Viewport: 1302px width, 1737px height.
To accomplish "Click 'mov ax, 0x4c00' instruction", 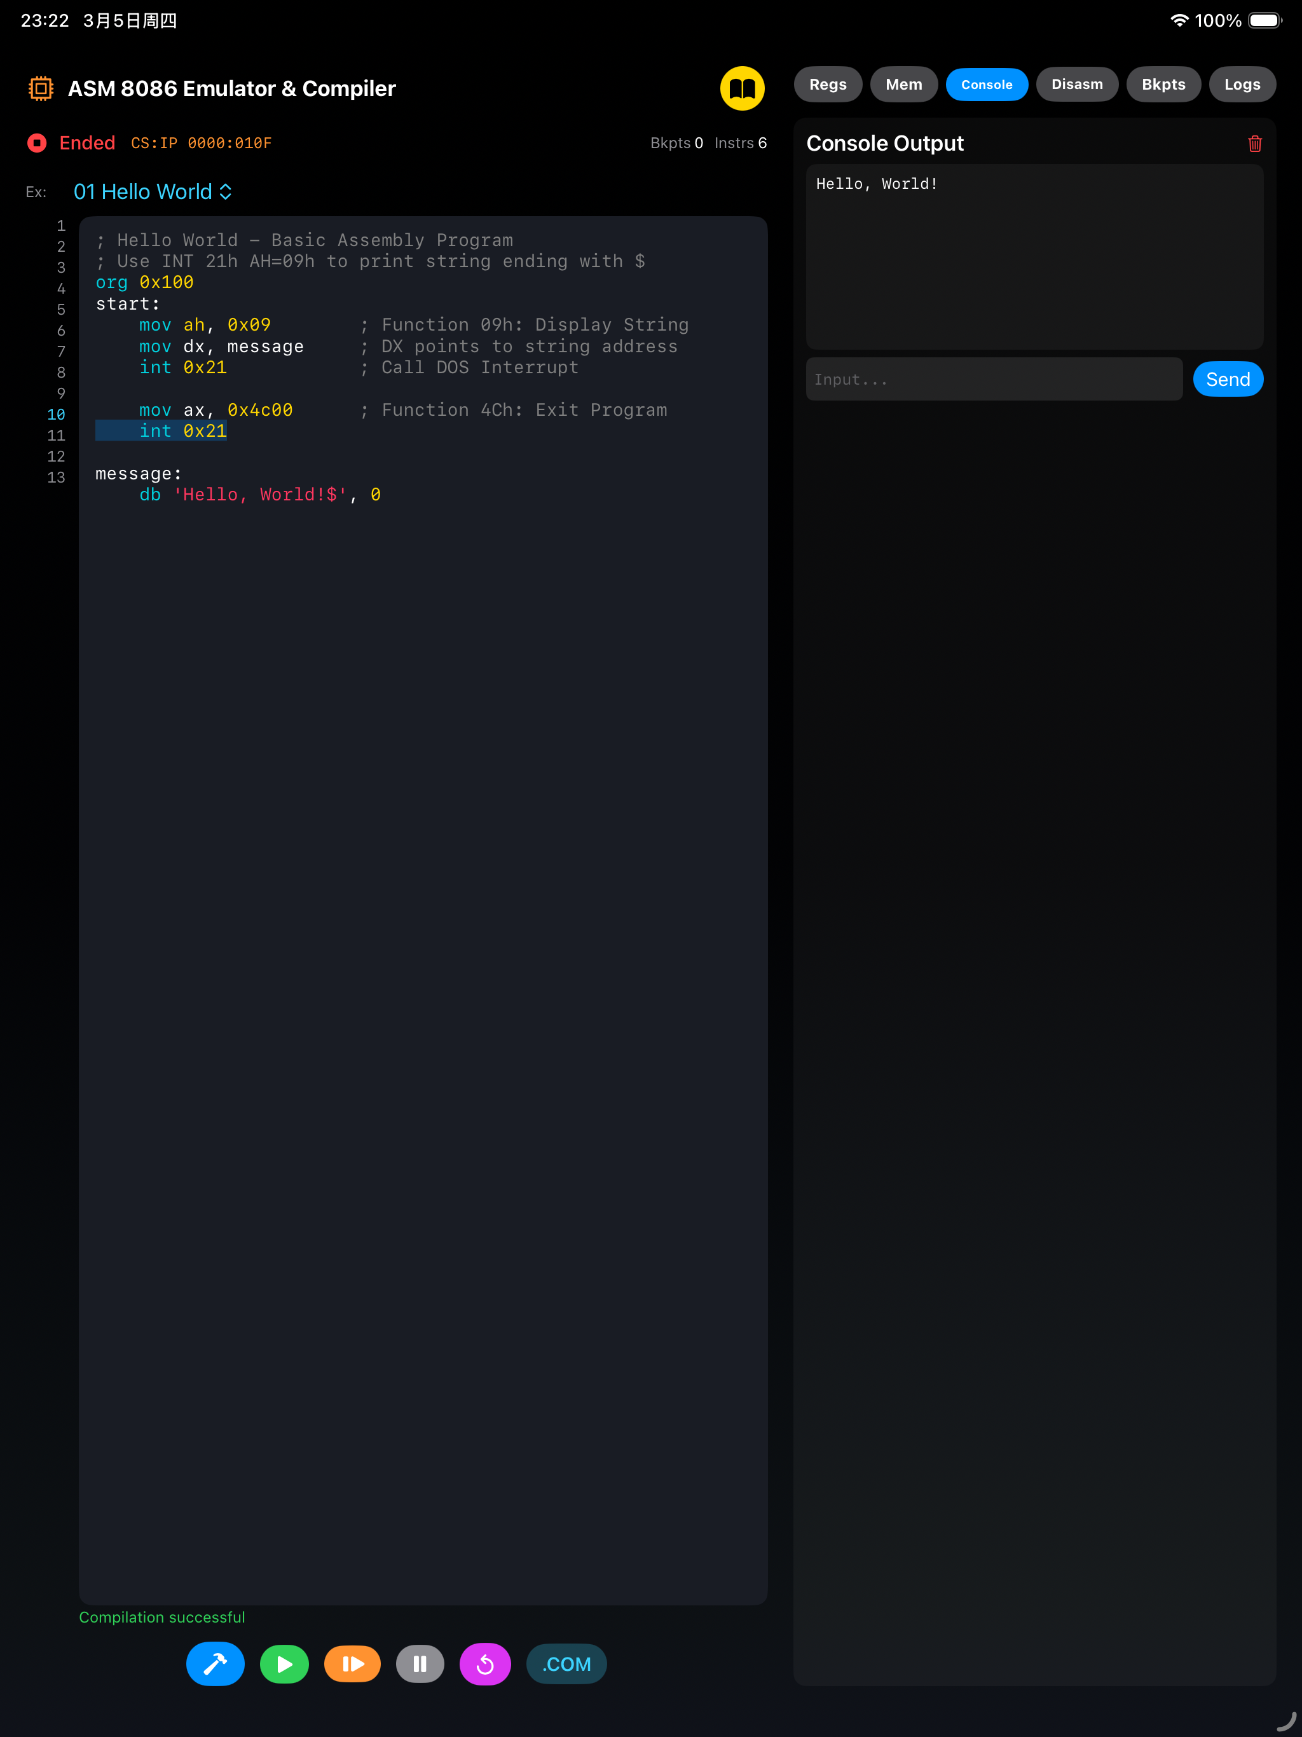I will 216,409.
